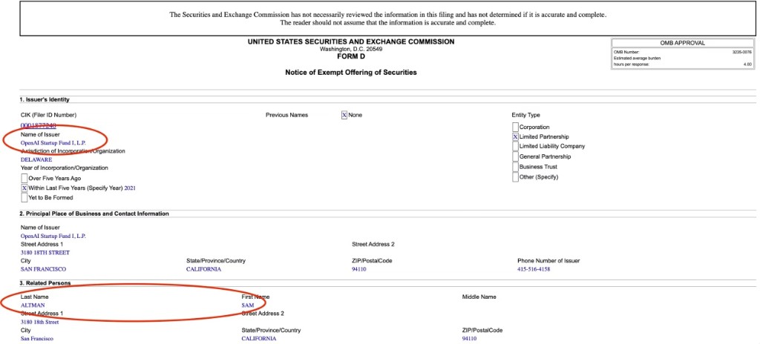The image size is (760, 344).
Task: Open the CIK number 0001877240 link
Action: [39, 125]
